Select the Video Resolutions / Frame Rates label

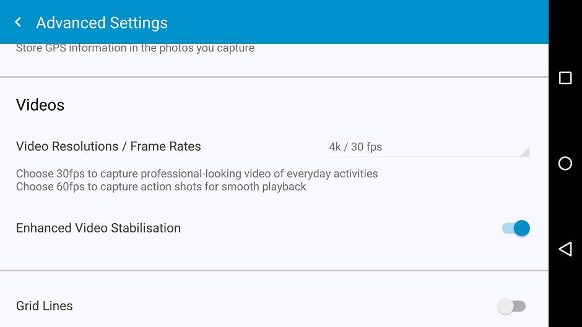pos(108,147)
